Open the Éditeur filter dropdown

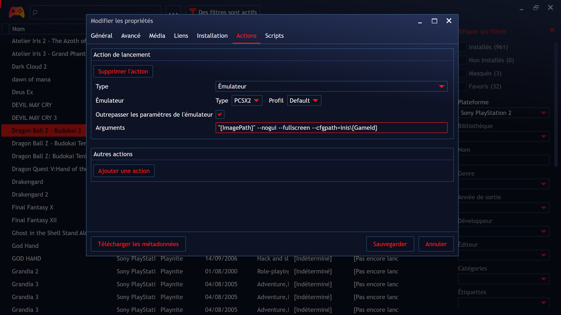click(x=504, y=255)
